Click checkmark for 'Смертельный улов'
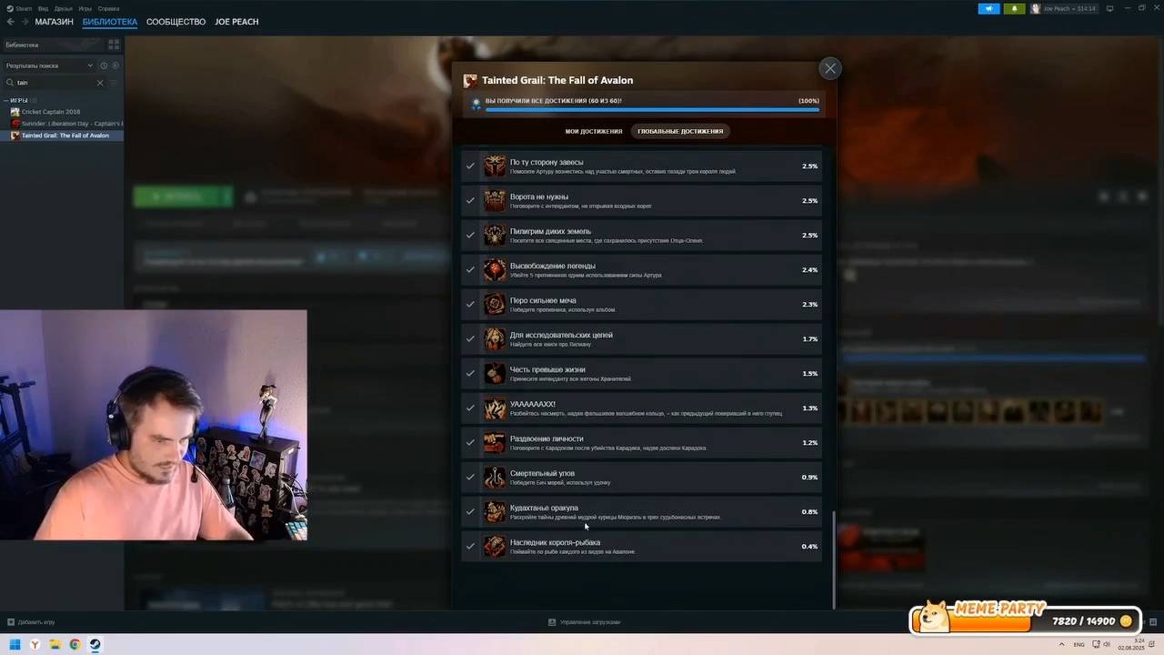 pos(470,477)
